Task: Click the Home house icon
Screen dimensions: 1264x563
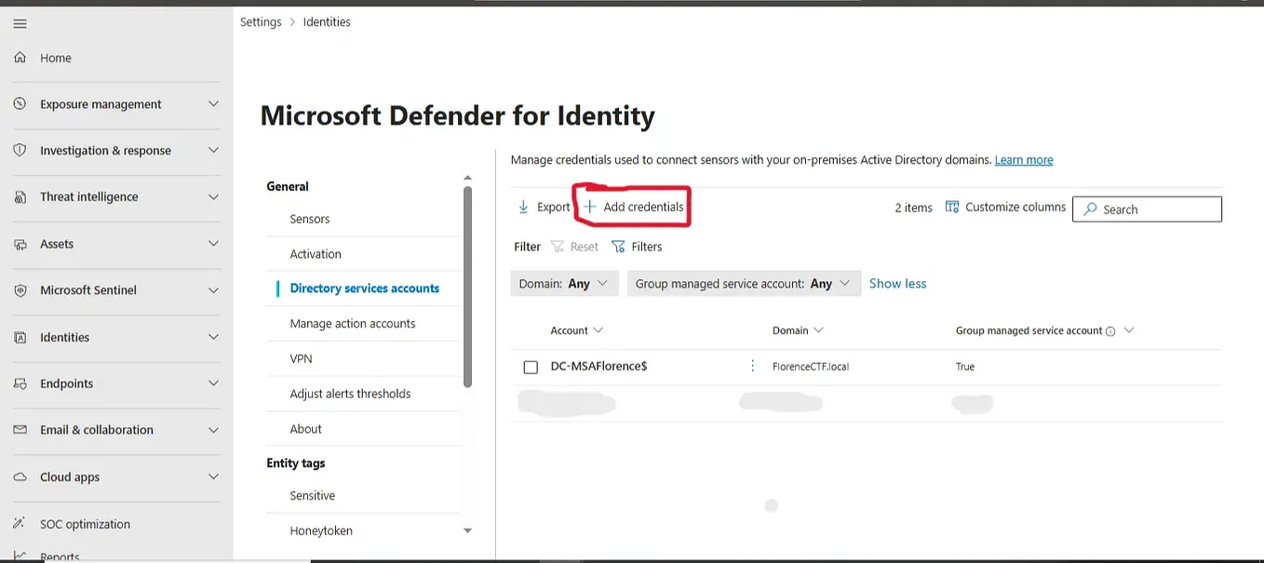Action: coord(20,58)
